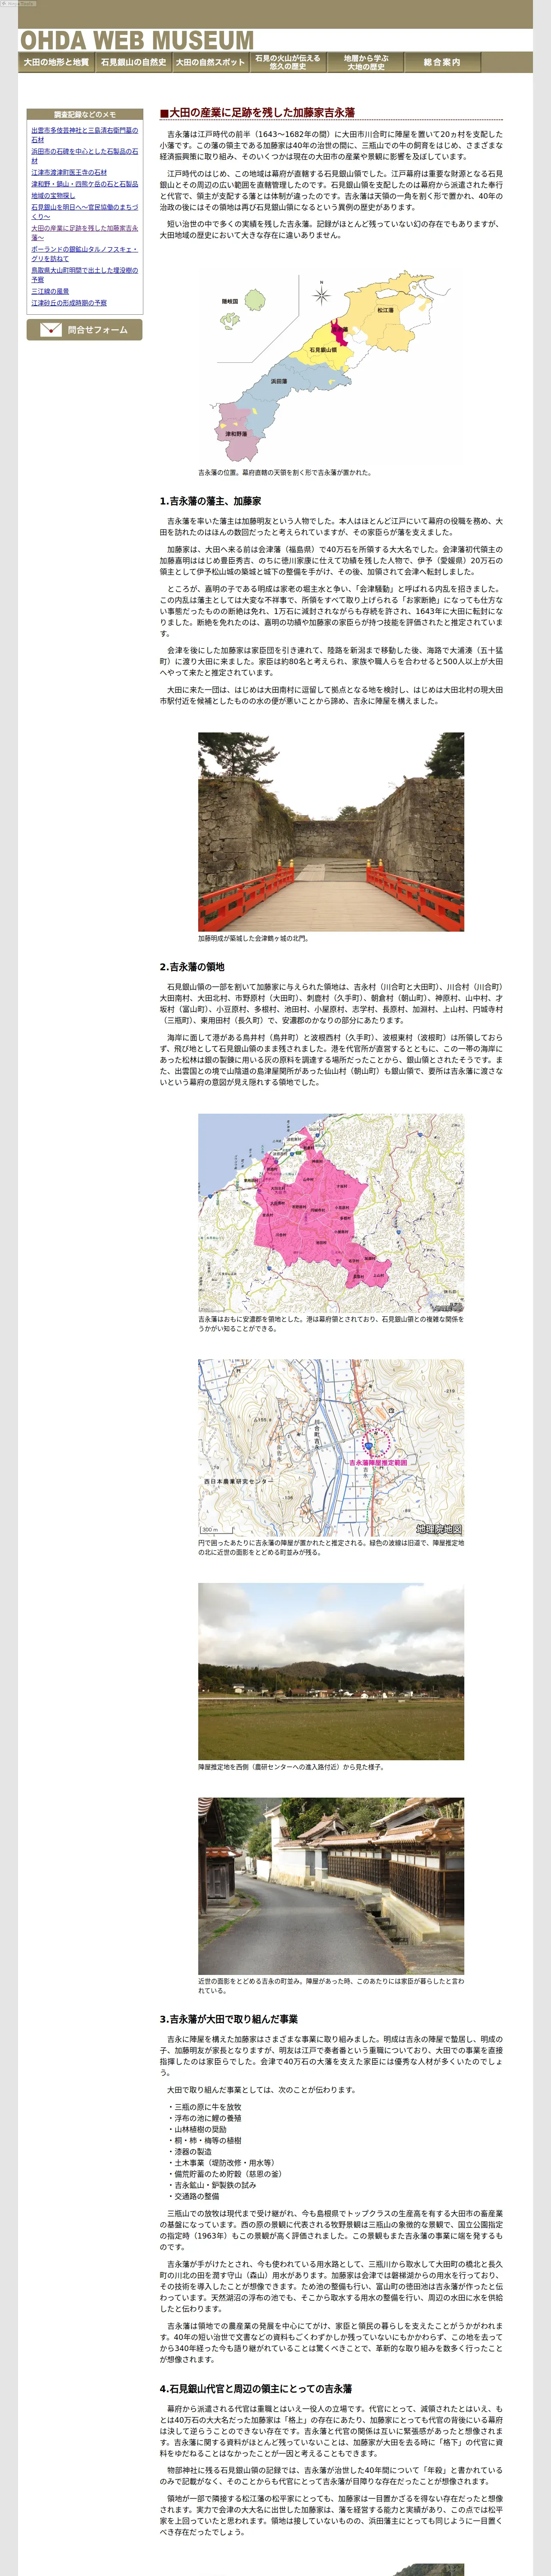Click 隠岐国 label on the domain map

(x=230, y=301)
